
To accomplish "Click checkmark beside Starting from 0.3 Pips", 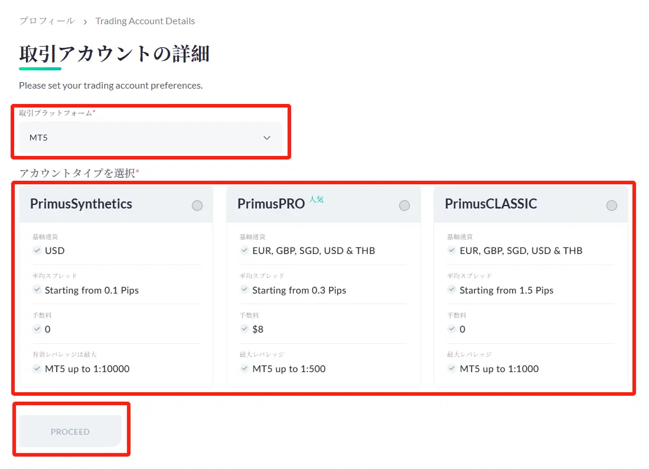I will pyautogui.click(x=244, y=290).
